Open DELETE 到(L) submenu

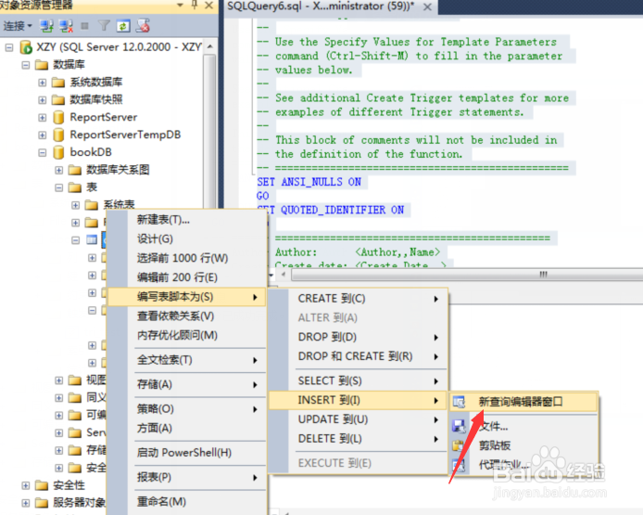click(358, 439)
